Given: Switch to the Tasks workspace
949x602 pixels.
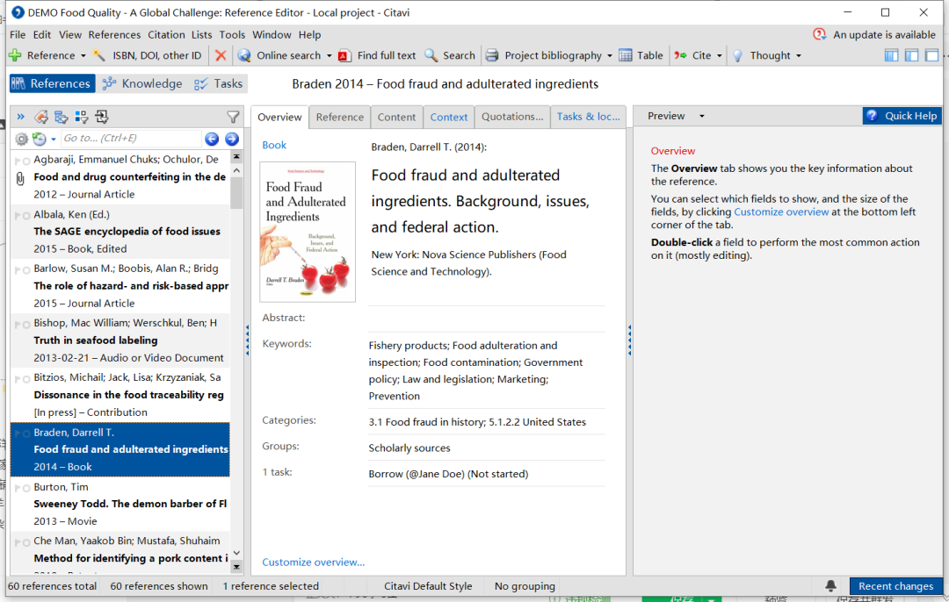Looking at the screenshot, I should [219, 83].
